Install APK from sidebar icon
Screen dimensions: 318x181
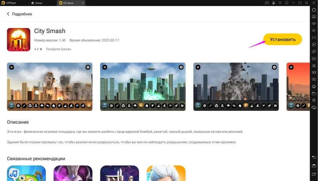click(x=314, y=58)
